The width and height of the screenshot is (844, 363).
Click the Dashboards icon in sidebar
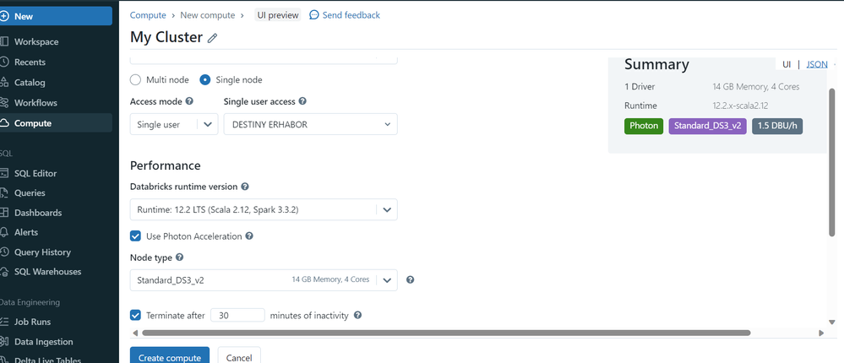pyautogui.click(x=3, y=213)
